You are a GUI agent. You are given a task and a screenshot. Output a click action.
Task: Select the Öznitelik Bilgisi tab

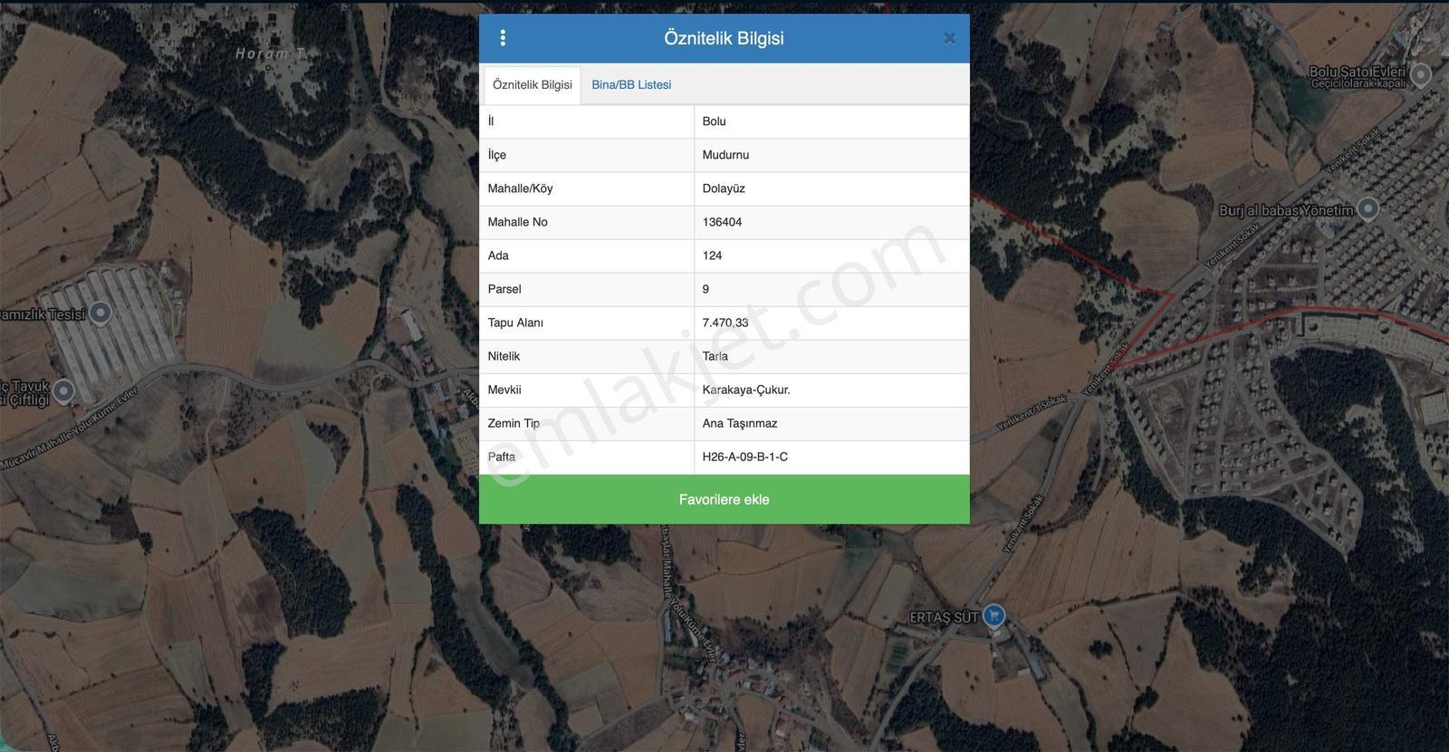pos(533,85)
